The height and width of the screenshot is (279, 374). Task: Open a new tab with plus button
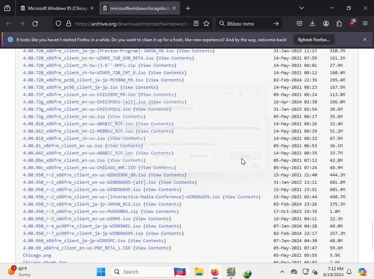tap(188, 8)
